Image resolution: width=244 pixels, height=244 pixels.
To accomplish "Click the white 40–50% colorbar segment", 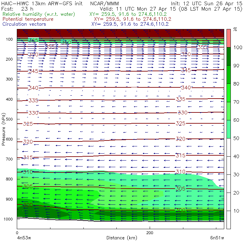I will (x=229, y=147).
